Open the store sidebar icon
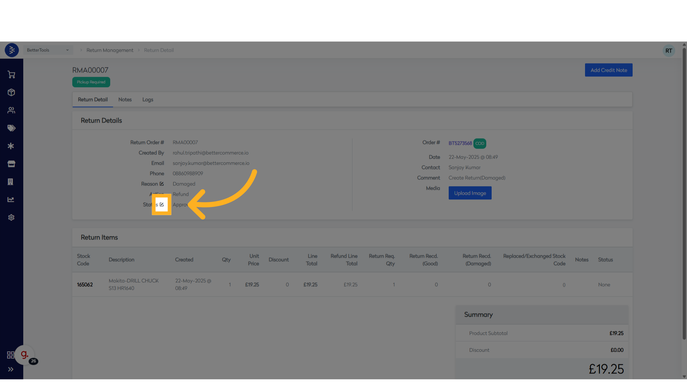 tap(11, 164)
